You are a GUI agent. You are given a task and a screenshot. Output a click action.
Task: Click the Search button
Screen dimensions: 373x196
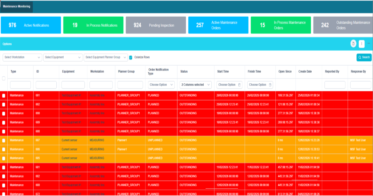pos(364,57)
